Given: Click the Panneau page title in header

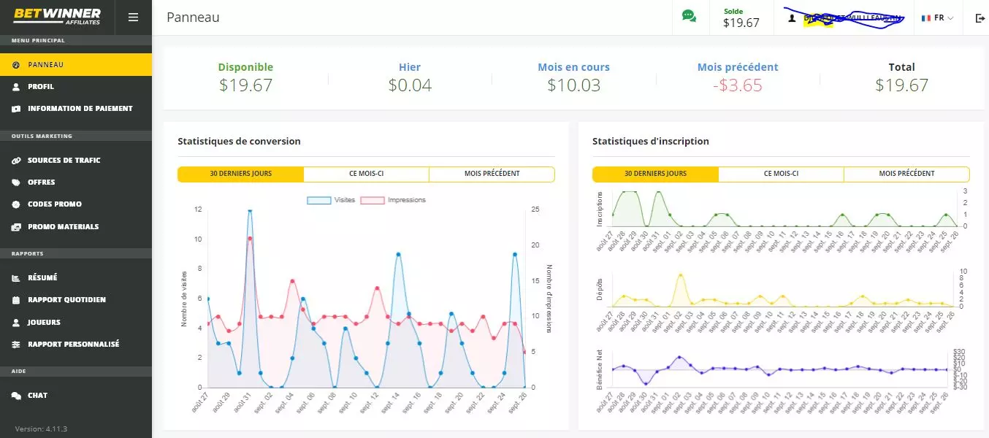Looking at the screenshot, I should point(193,17).
